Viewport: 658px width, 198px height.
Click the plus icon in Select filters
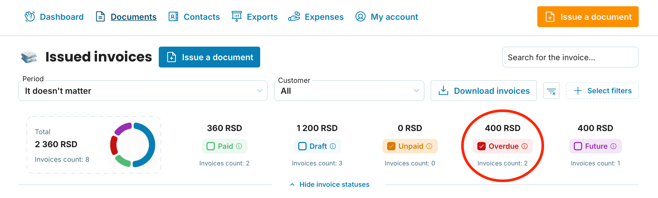[578, 91]
